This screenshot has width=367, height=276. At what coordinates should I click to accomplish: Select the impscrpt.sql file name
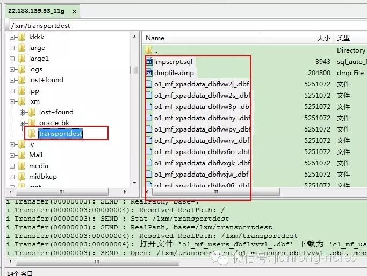(x=173, y=62)
